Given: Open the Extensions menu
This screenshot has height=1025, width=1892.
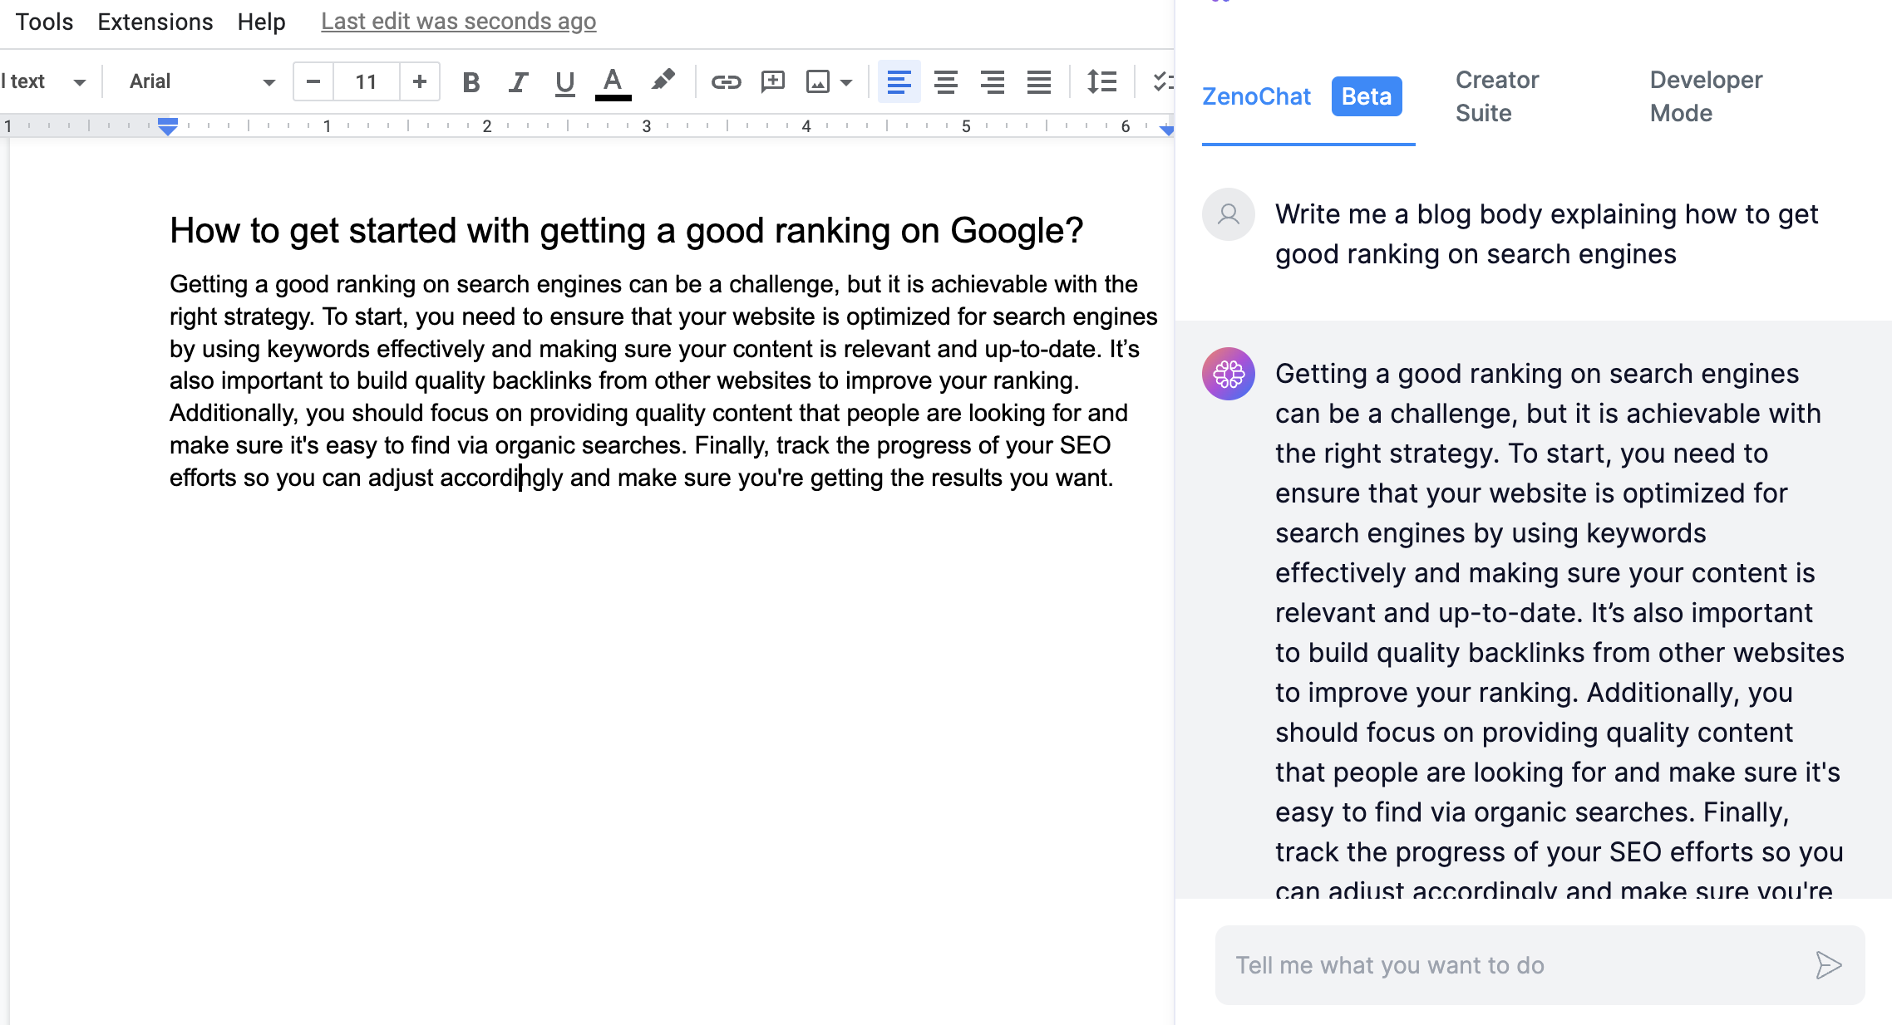Looking at the screenshot, I should point(154,21).
